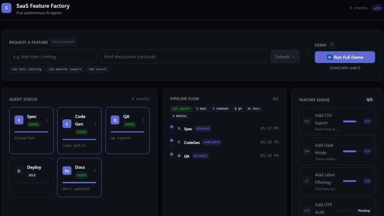Filter pipeline by Deploy agent

point(179,116)
